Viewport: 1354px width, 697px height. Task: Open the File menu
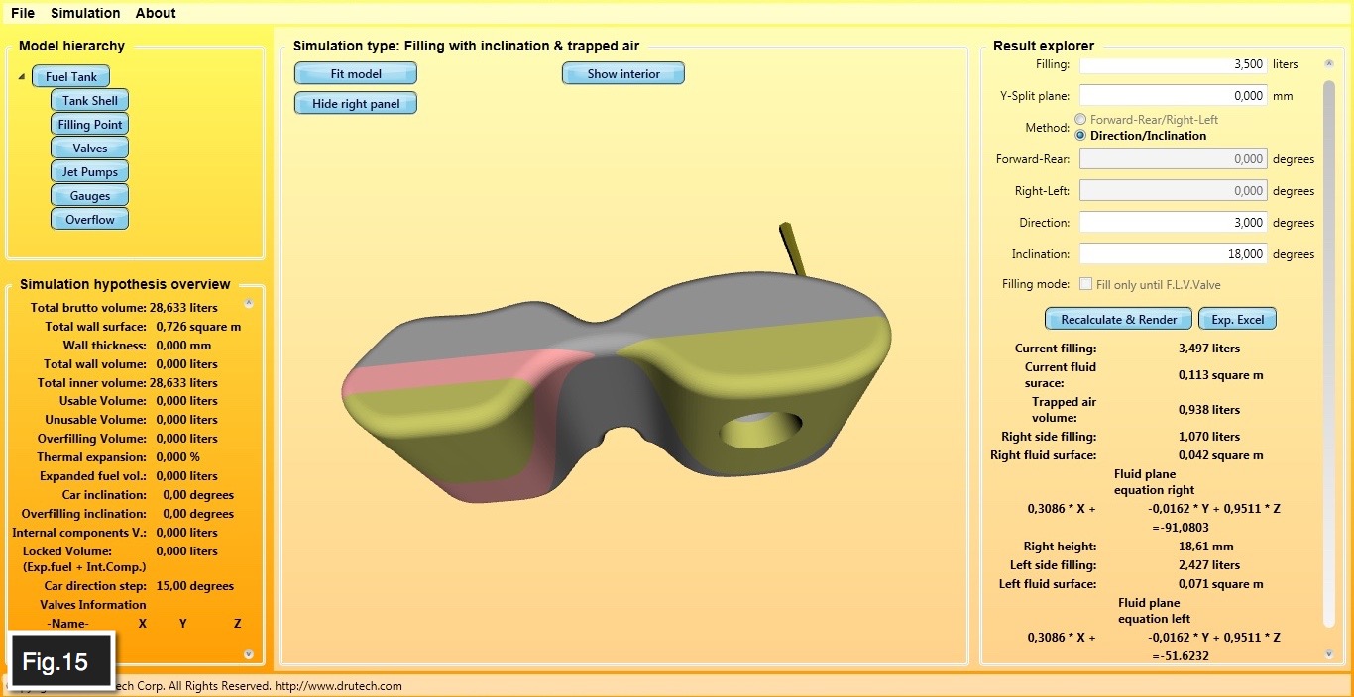(x=23, y=13)
